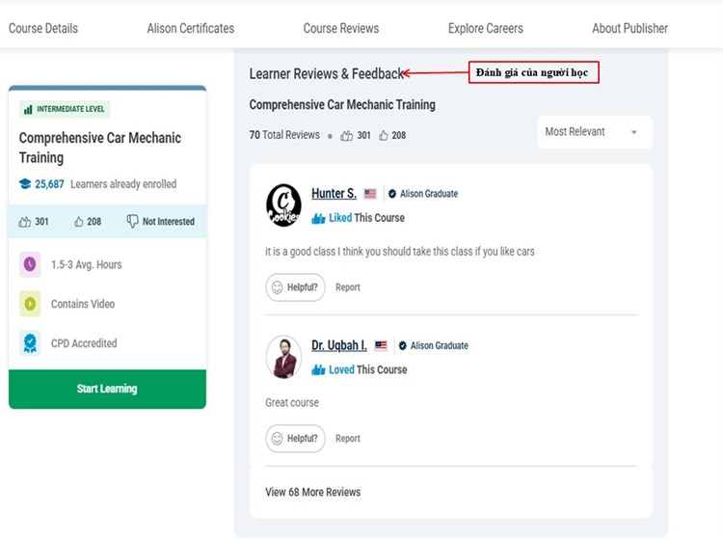Click the green Contains Video play icon
The width and height of the screenshot is (723, 543).
[30, 304]
